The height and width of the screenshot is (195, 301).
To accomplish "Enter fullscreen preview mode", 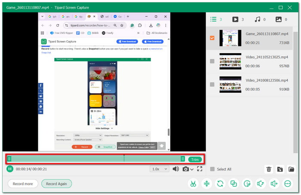I will [200, 169].
